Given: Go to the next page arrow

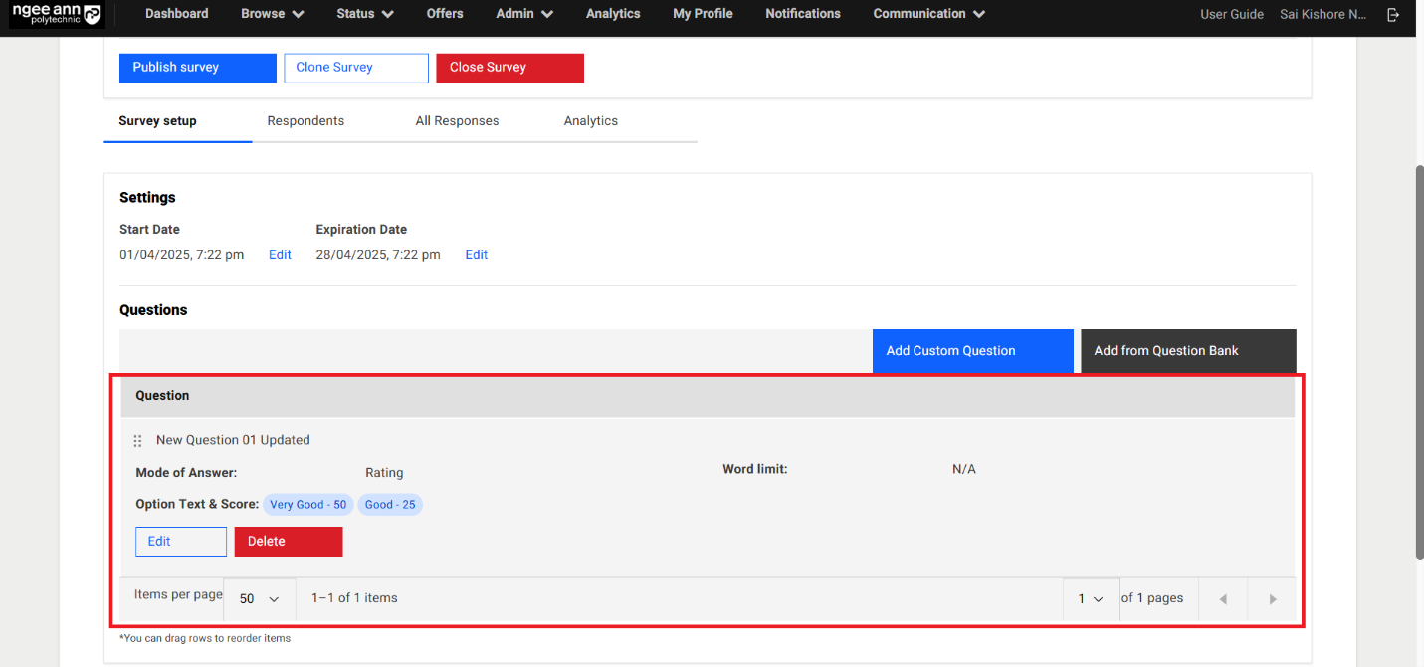Looking at the screenshot, I should [1272, 599].
